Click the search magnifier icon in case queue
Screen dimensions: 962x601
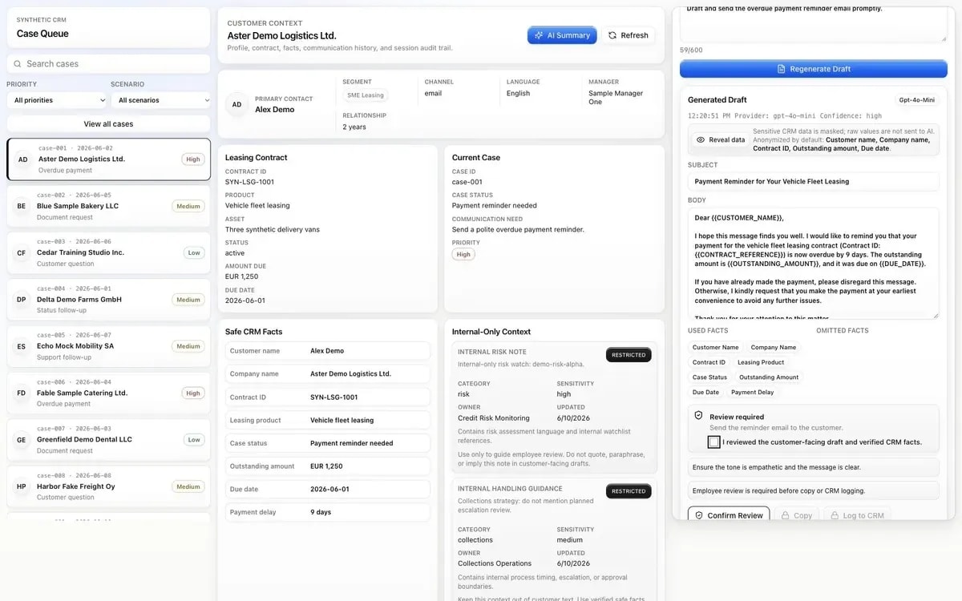point(17,64)
